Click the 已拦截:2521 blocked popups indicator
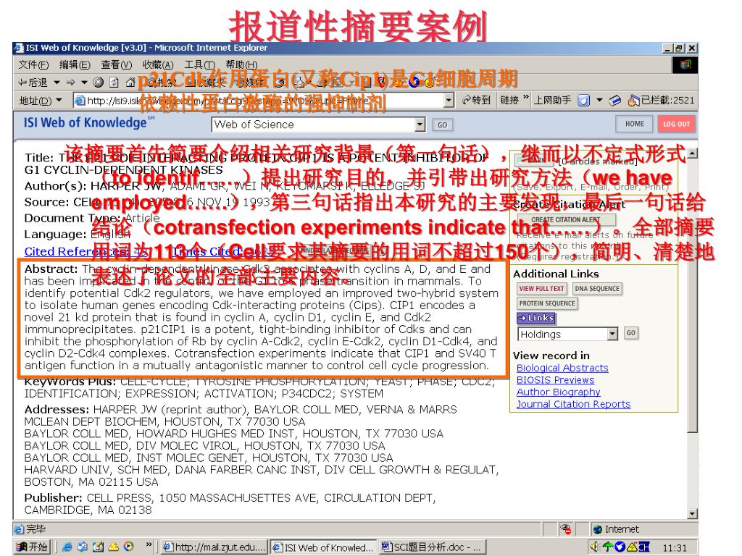This screenshot has width=742, height=556. tap(661, 100)
